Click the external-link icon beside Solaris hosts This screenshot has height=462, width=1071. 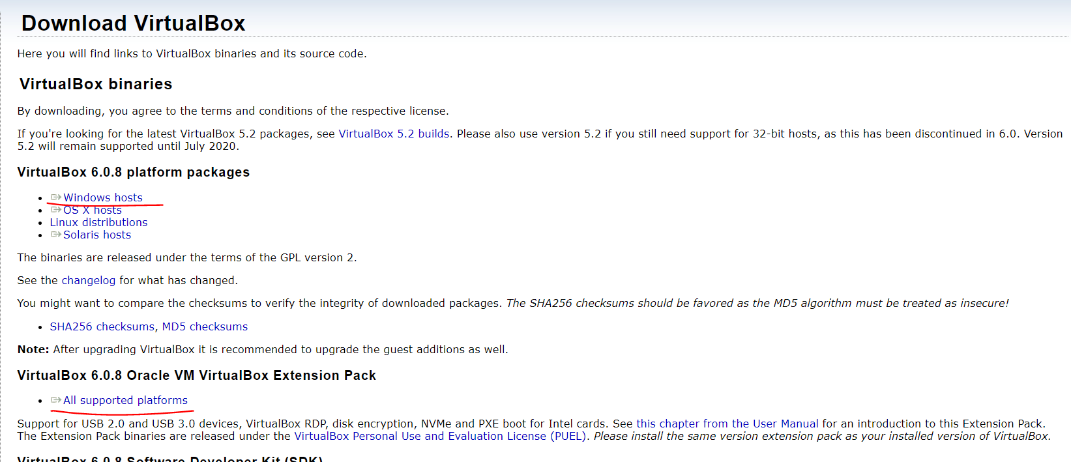pyautogui.click(x=56, y=235)
